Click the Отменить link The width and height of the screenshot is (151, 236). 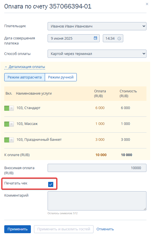105,229
